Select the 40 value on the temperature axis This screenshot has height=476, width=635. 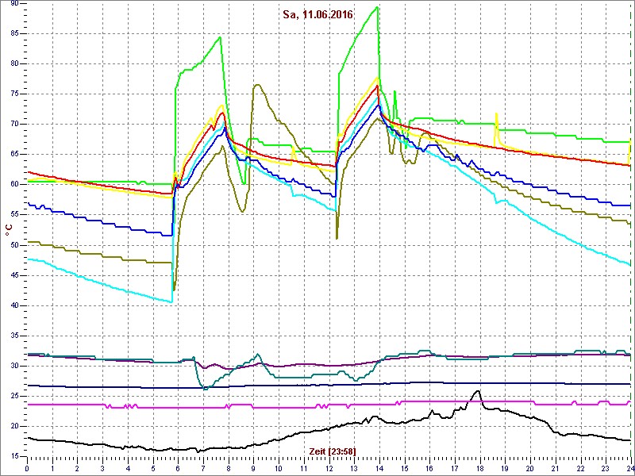tap(15, 305)
